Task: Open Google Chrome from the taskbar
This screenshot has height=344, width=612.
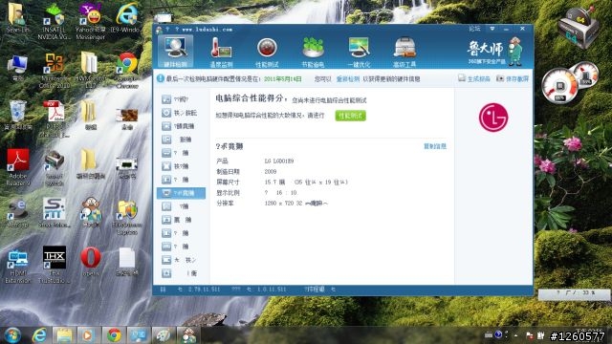Action: tap(114, 335)
